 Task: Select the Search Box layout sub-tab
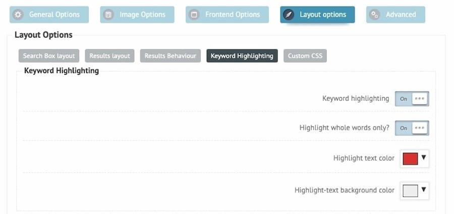tap(49, 56)
